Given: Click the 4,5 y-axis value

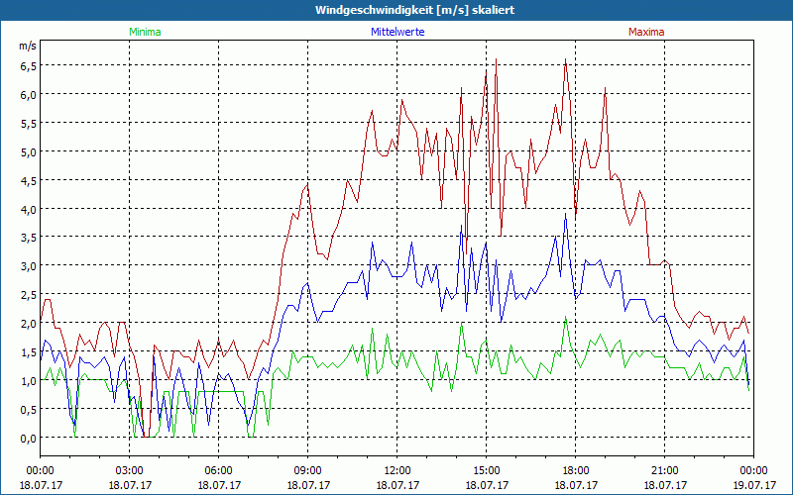Looking at the screenshot, I should tap(29, 180).
